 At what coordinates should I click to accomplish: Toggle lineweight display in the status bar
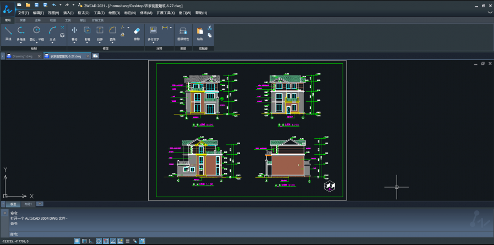(x=128, y=241)
